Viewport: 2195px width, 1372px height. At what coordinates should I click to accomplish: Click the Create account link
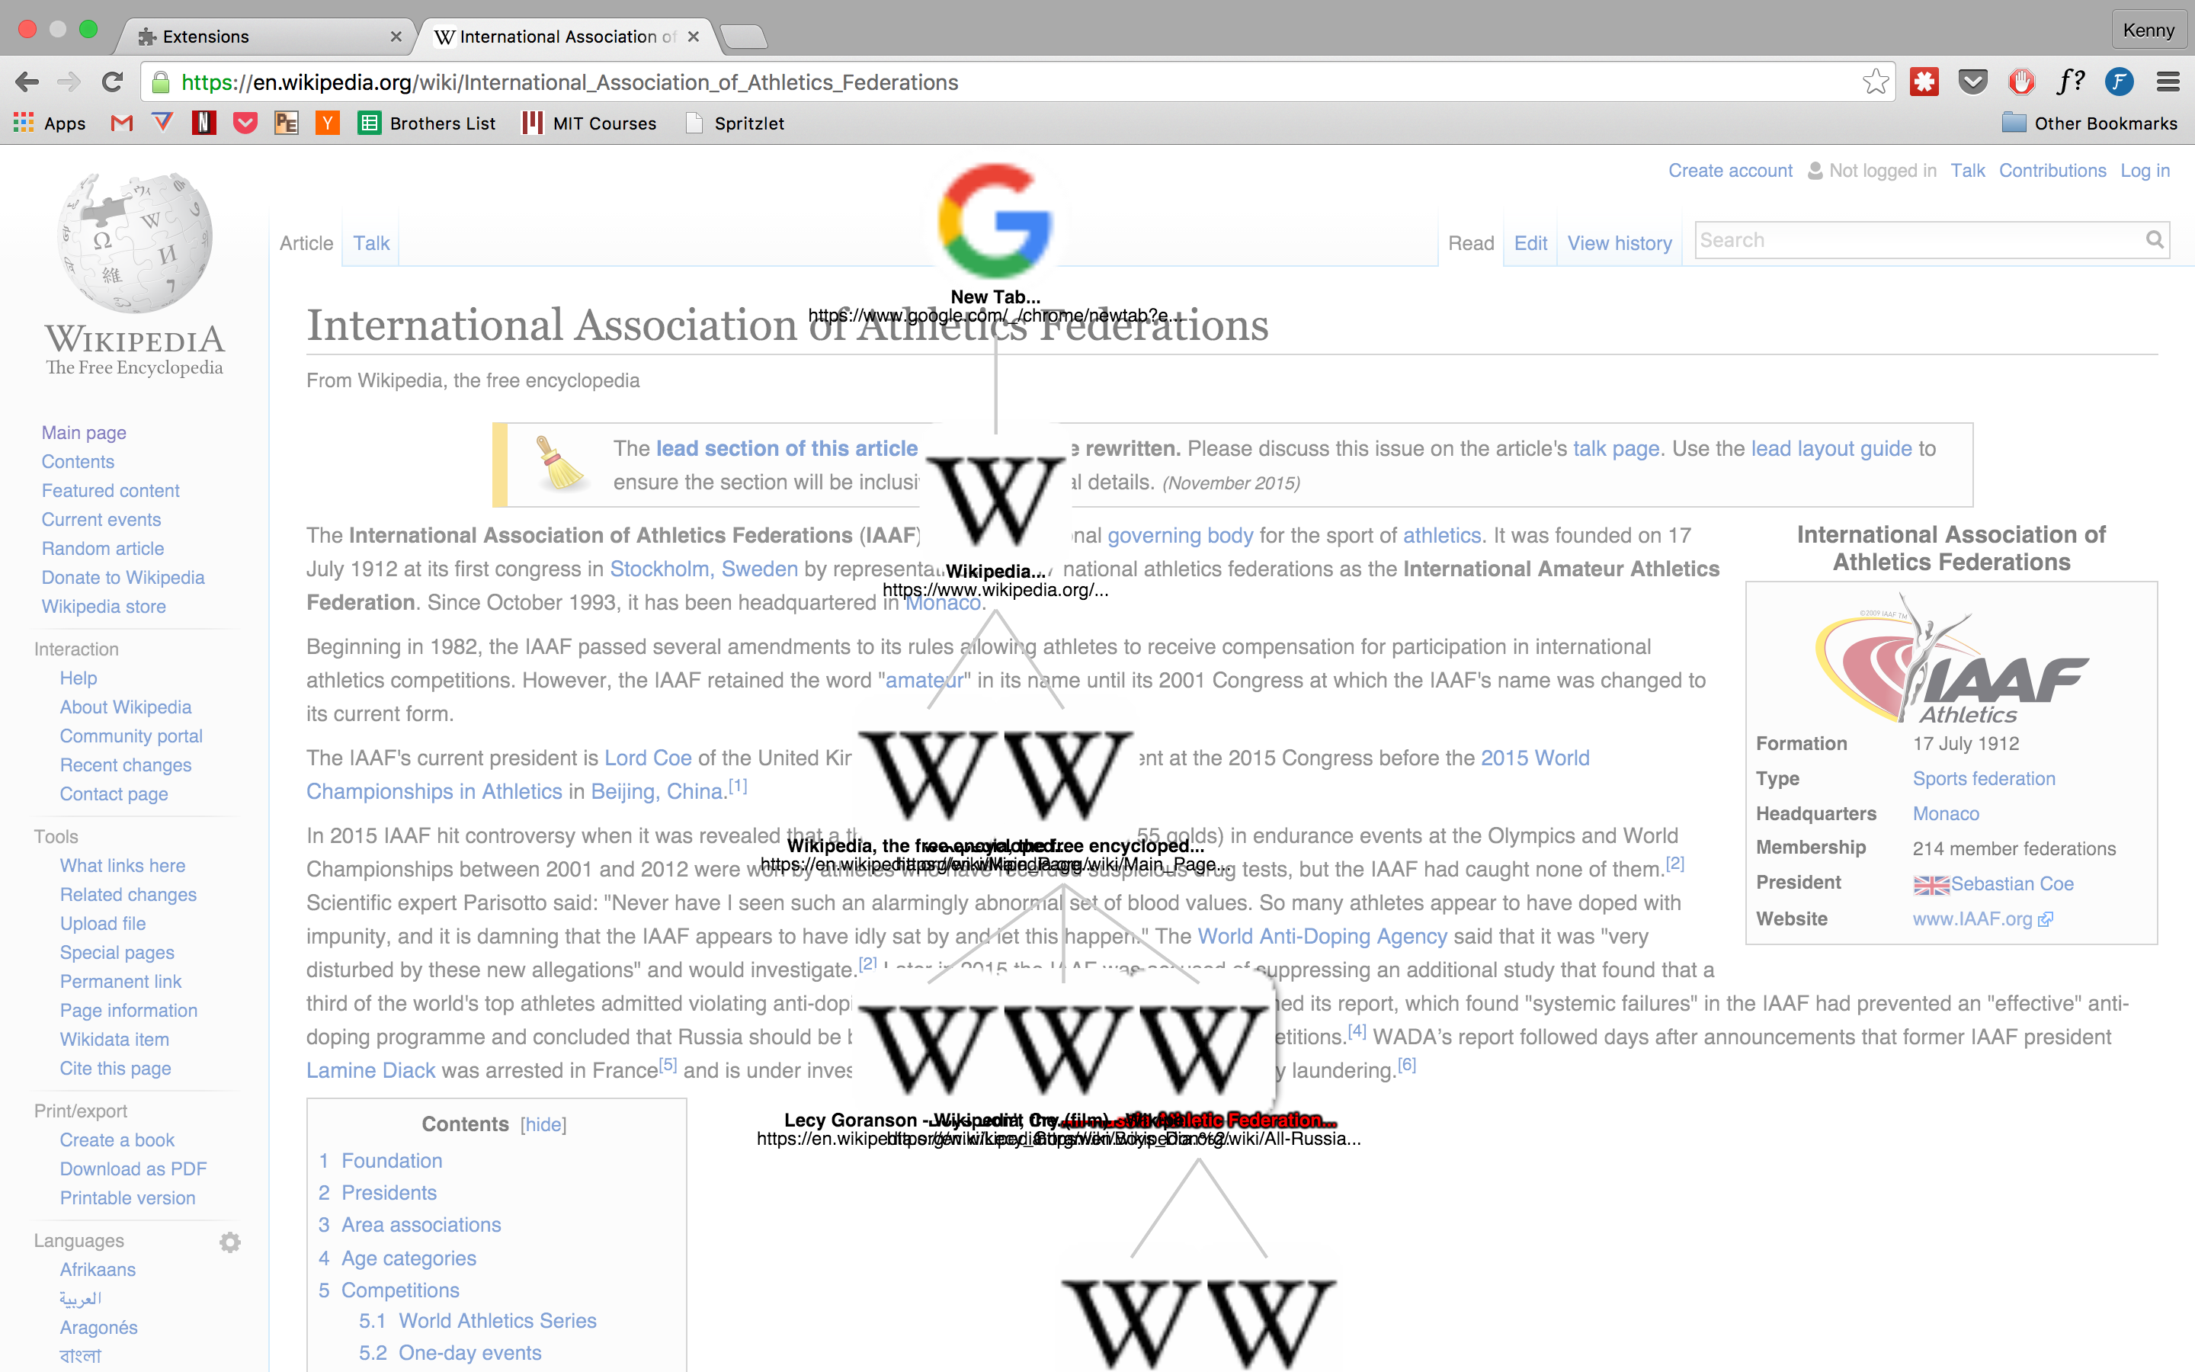1729,171
